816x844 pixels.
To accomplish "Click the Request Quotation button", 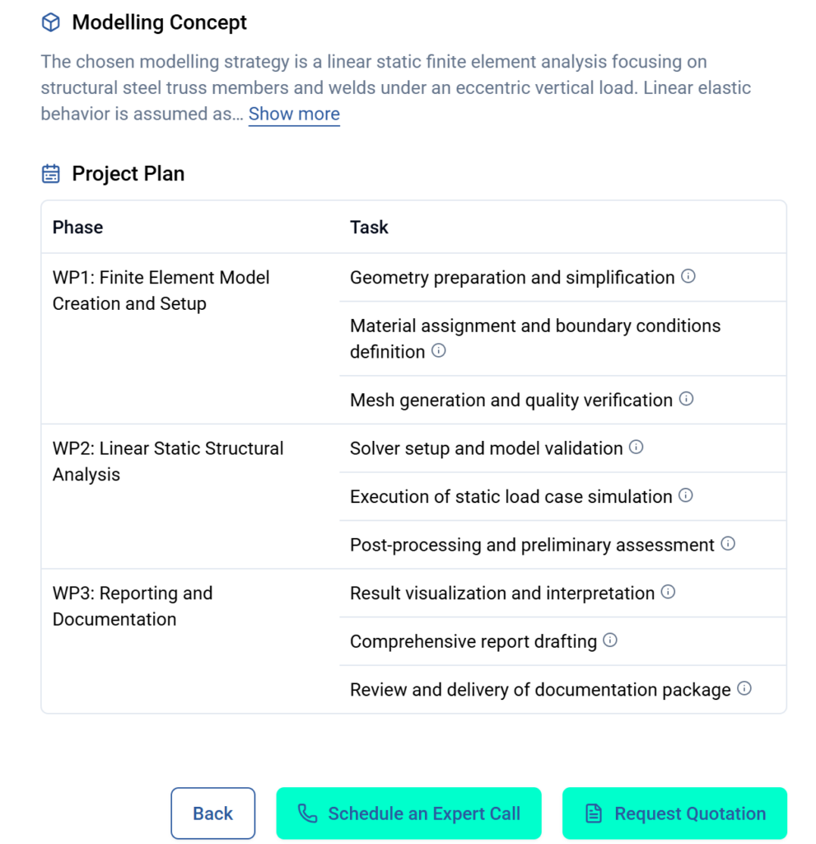I will click(674, 814).
